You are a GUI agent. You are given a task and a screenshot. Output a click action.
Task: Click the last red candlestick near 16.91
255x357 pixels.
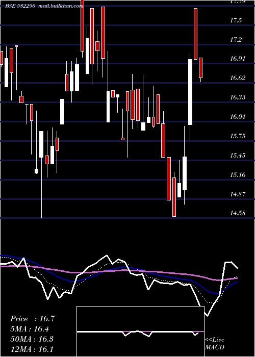click(x=200, y=68)
